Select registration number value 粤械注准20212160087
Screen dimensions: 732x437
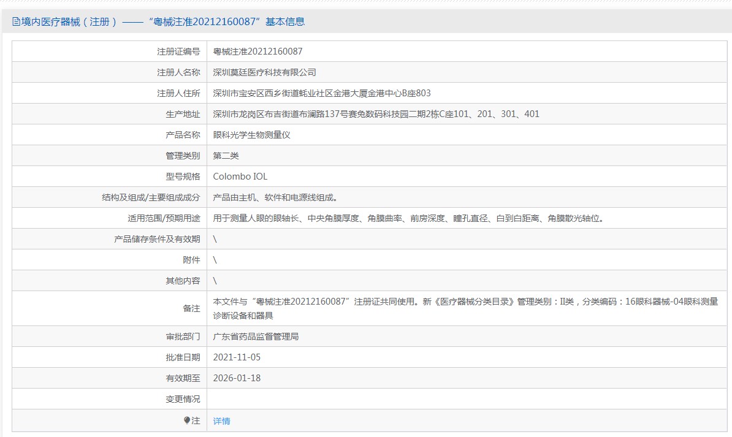[257, 51]
